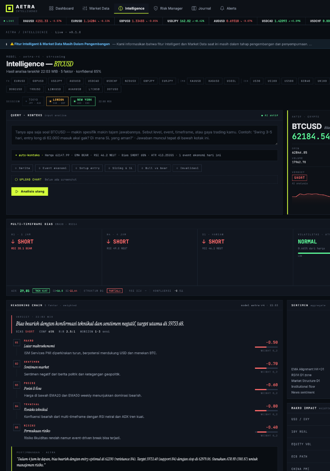Click reasoning step 04 number box
This screenshot has height=471, width=330.
[x=16, y=406]
